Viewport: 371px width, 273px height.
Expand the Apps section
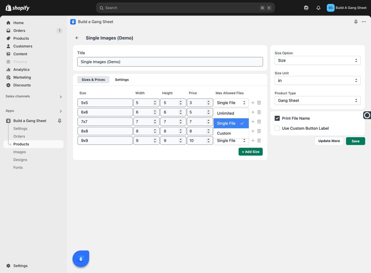click(61, 111)
